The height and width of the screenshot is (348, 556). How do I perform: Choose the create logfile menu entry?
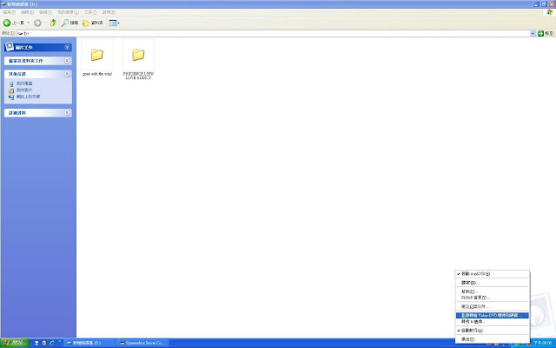[x=493, y=306]
